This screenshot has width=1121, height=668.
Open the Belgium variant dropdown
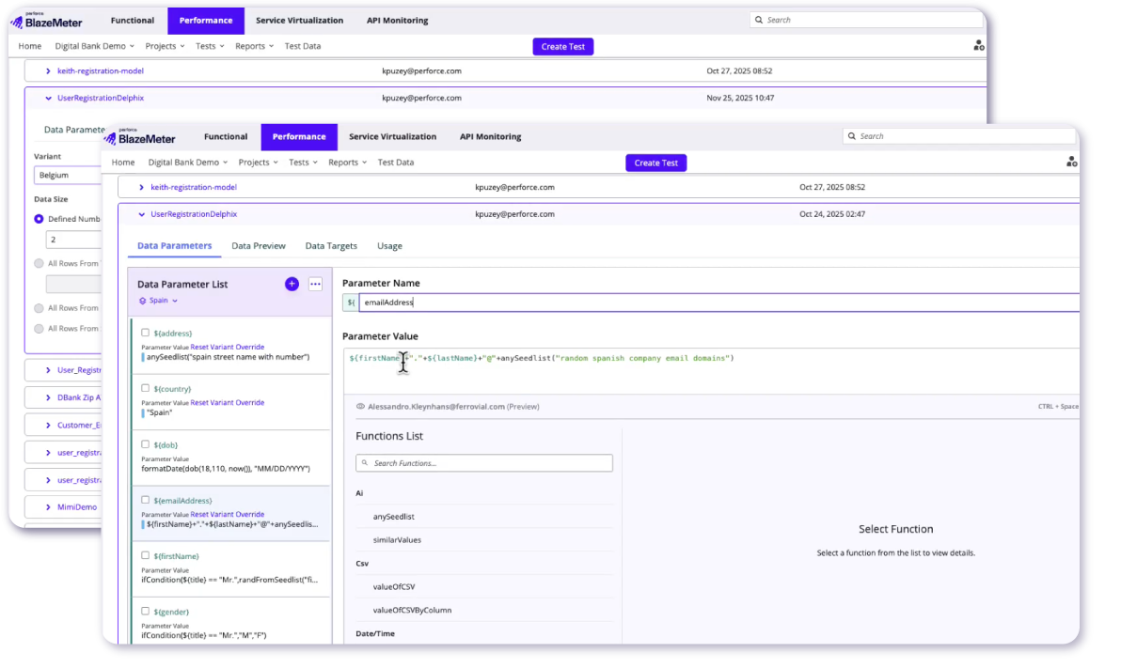pyautogui.click(x=66, y=175)
